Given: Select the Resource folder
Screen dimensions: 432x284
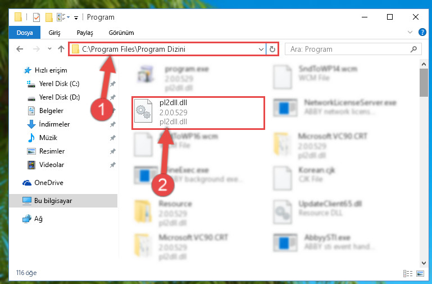Looking at the screenshot, I should point(163,214).
